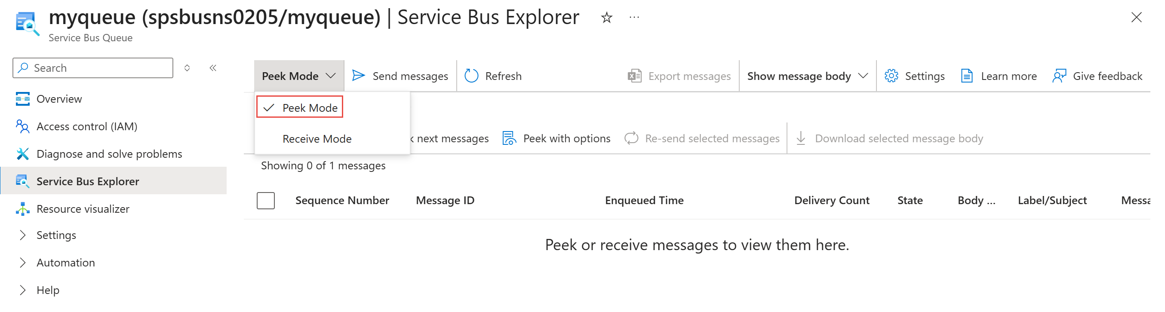Go to the Overview page
The width and height of the screenshot is (1165, 312).
pos(59,98)
